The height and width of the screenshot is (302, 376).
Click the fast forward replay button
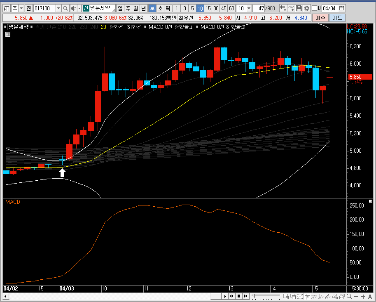[x=246, y=296]
